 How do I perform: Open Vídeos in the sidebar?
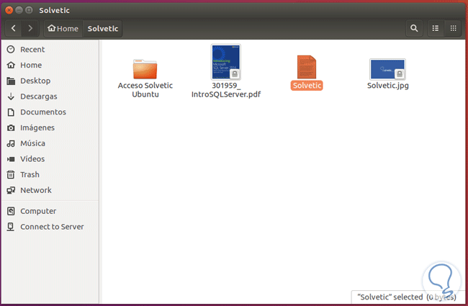pyautogui.click(x=50, y=159)
